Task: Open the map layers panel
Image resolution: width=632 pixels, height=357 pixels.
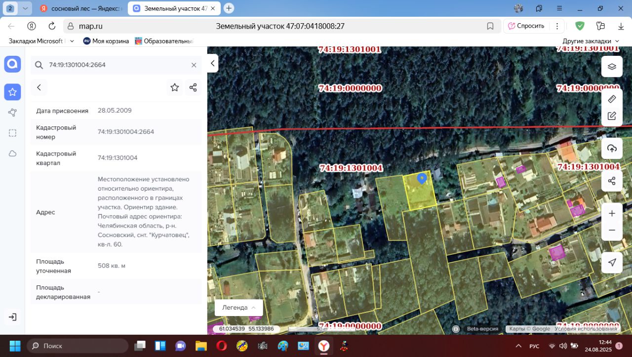Action: point(611,67)
